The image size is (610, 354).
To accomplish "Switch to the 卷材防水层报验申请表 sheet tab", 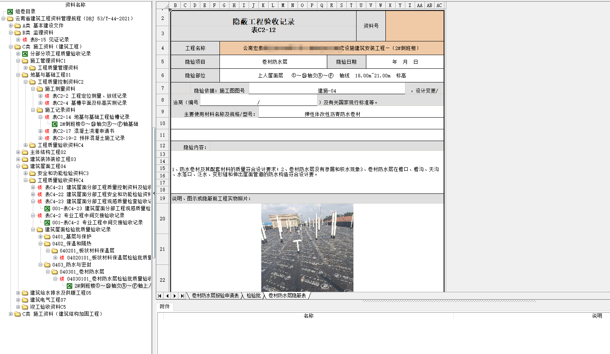I will (x=215, y=296).
